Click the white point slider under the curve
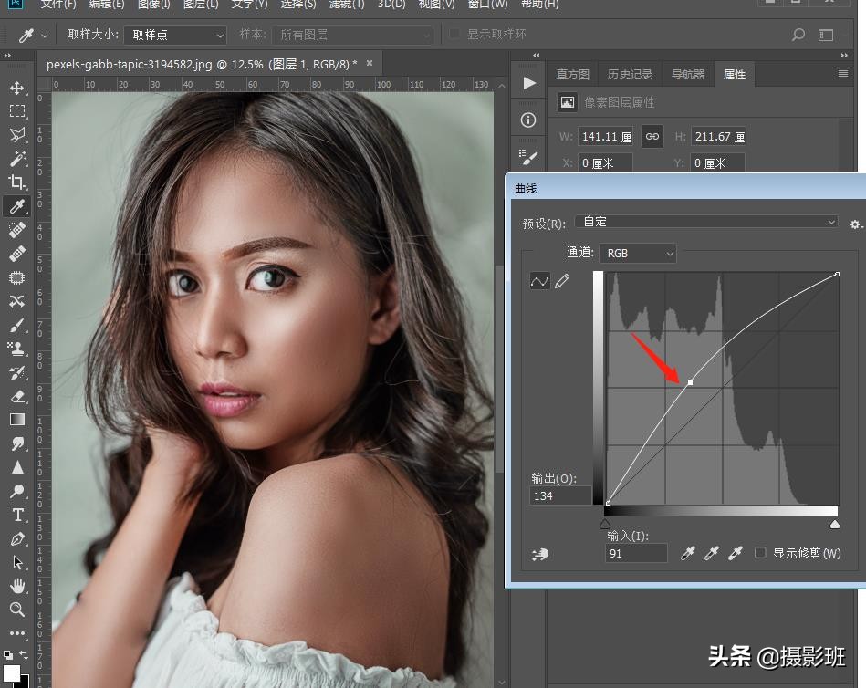 [x=835, y=524]
